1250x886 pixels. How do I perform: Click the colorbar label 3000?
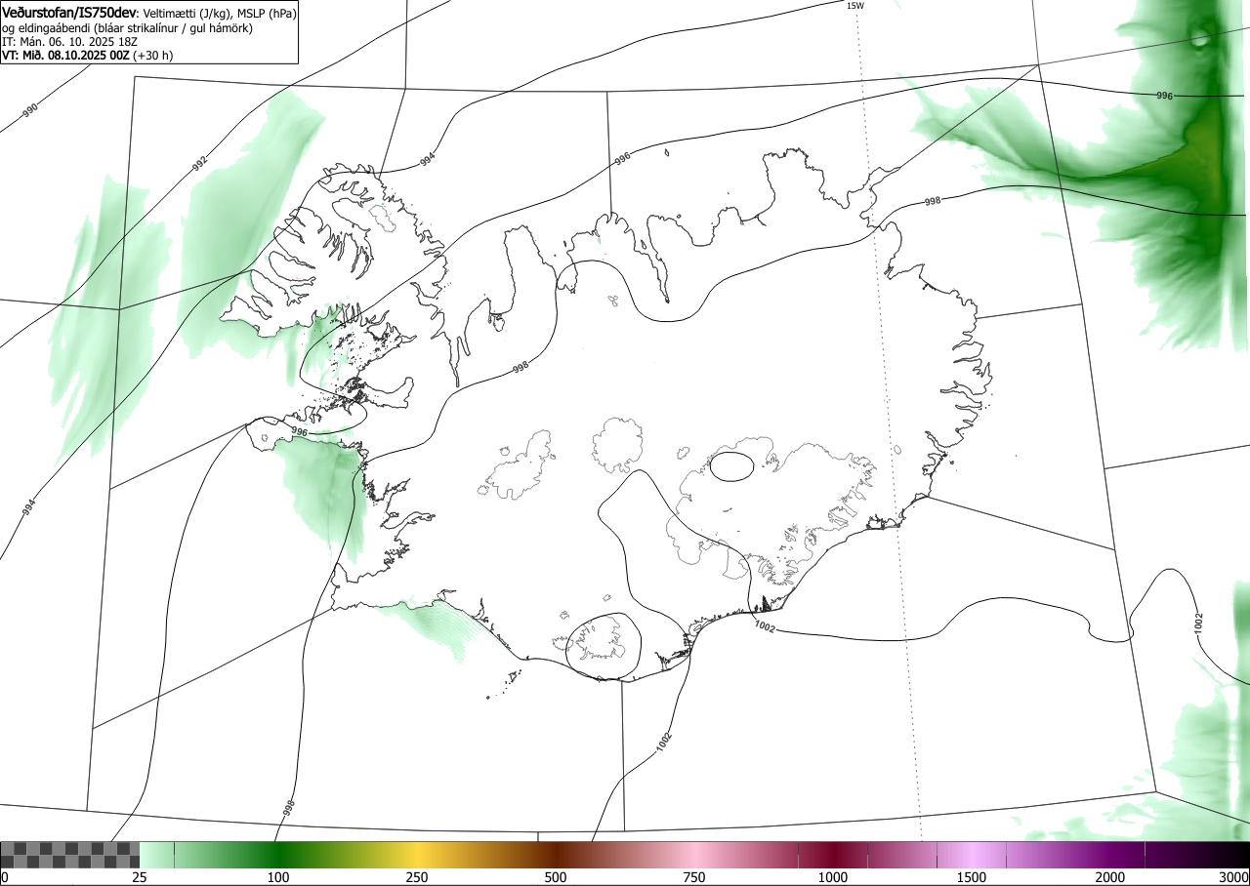[x=1234, y=877]
